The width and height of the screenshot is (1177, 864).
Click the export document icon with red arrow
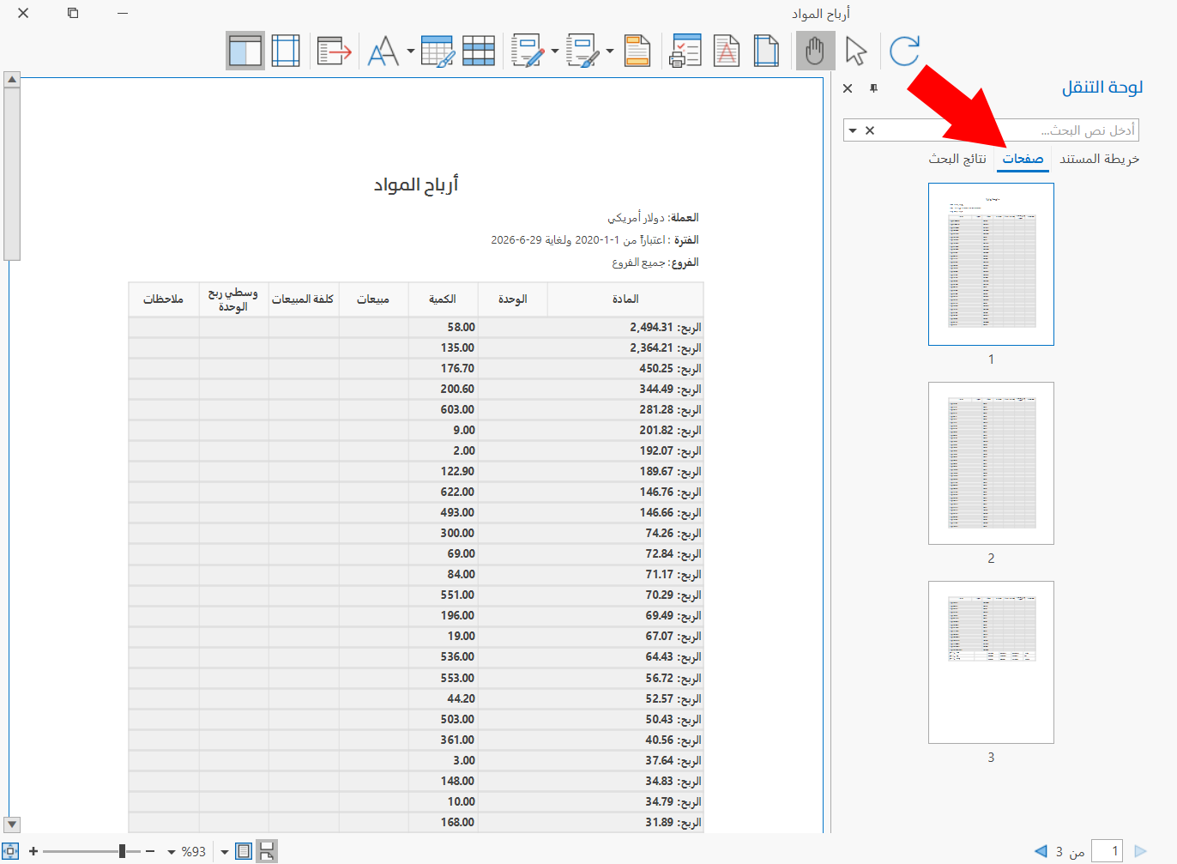coord(334,51)
